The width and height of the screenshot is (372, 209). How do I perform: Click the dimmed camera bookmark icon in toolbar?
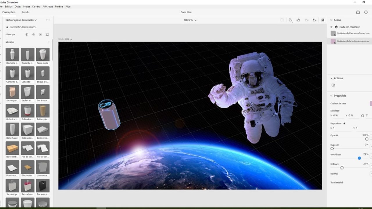click(307, 20)
